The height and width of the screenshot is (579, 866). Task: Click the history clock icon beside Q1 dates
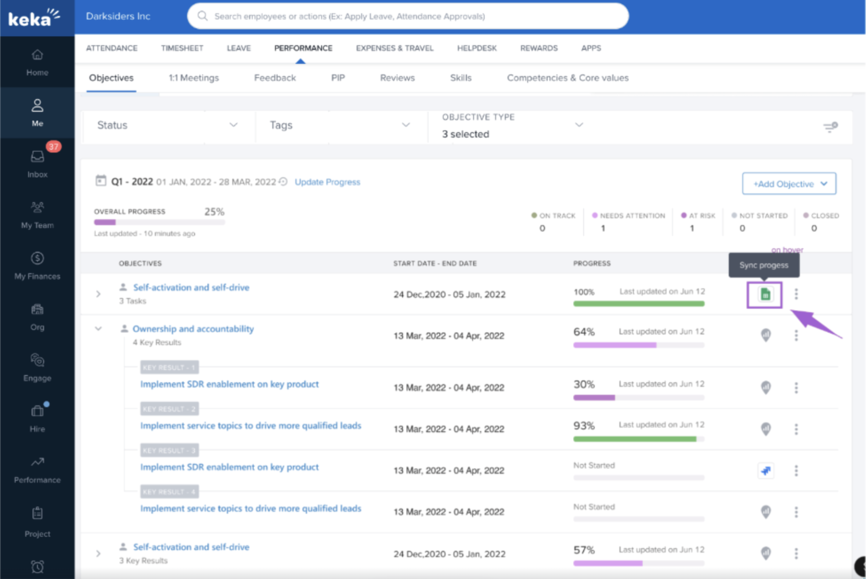coord(283,182)
